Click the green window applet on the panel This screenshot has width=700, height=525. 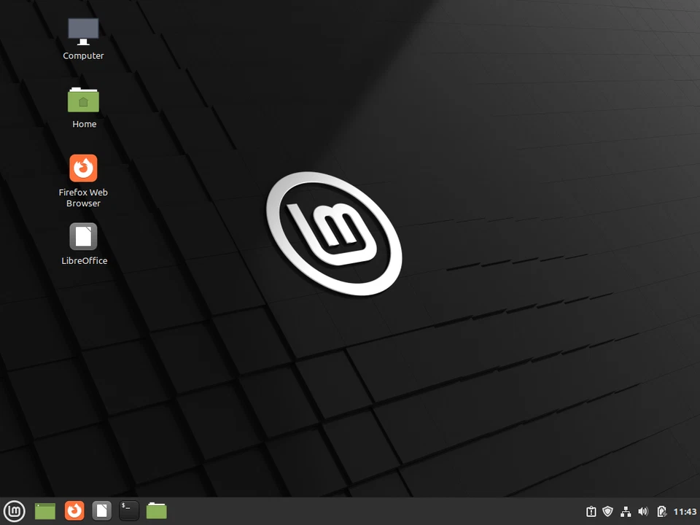pos(44,510)
